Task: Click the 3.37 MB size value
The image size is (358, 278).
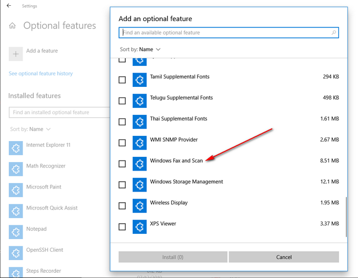Action: (x=330, y=224)
